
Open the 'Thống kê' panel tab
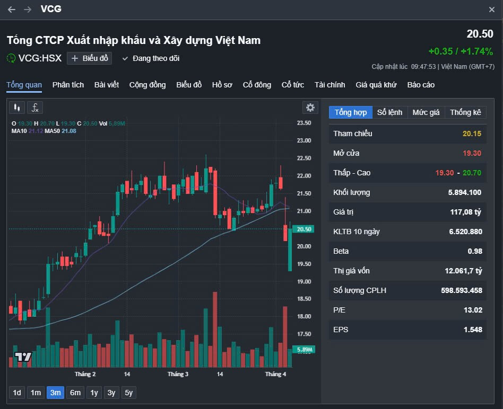[x=465, y=112]
